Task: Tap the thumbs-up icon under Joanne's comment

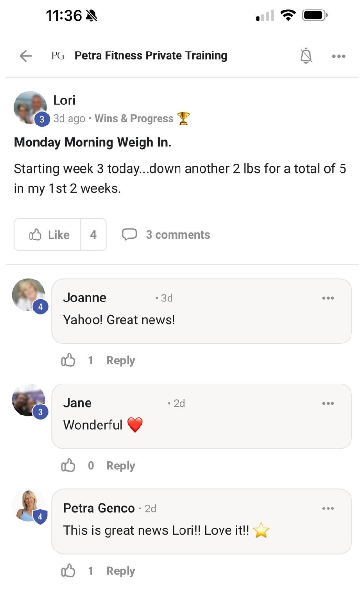Action: coord(69,361)
